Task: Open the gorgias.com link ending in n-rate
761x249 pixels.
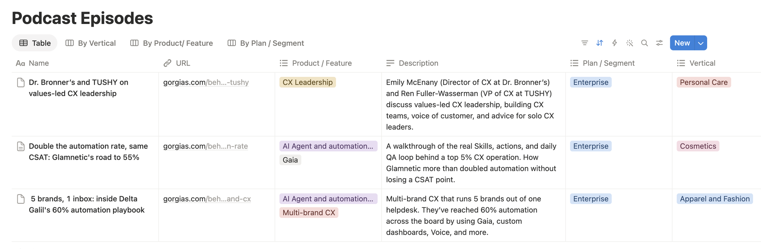Action: tap(205, 146)
